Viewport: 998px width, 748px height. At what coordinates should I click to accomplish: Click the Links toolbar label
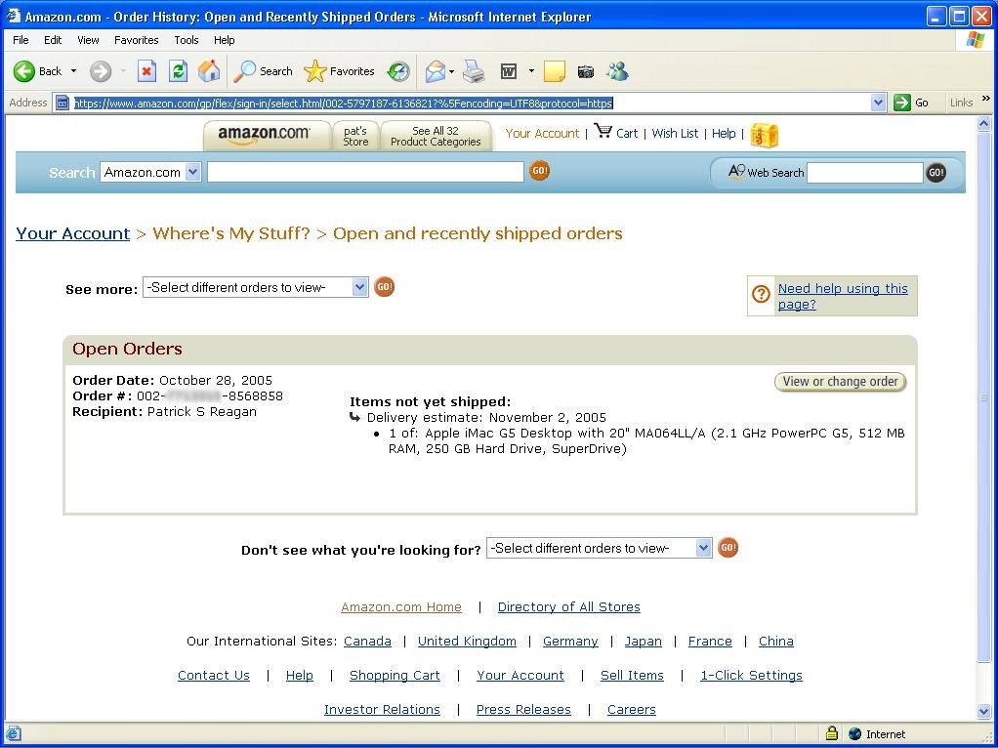[961, 103]
